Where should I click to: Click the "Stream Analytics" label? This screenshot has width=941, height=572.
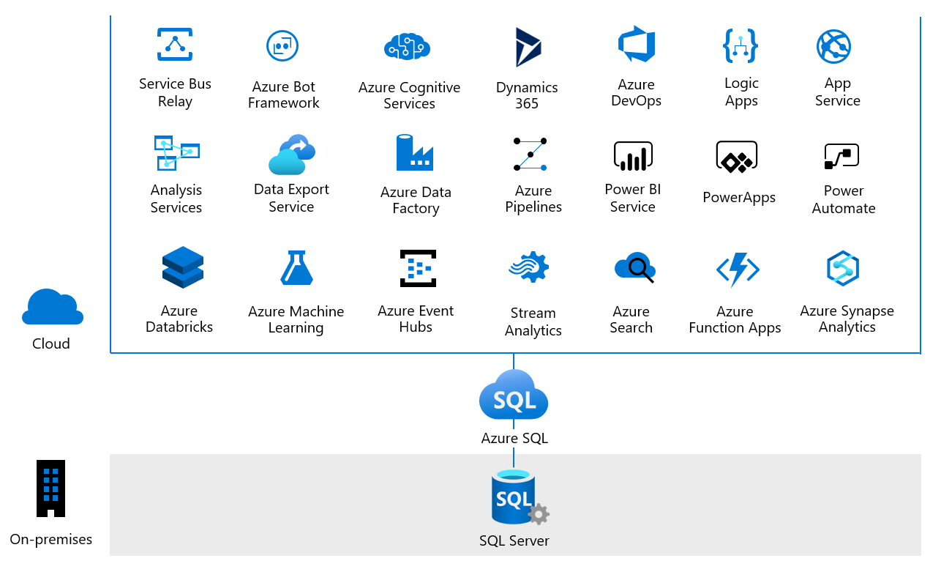[x=533, y=322]
